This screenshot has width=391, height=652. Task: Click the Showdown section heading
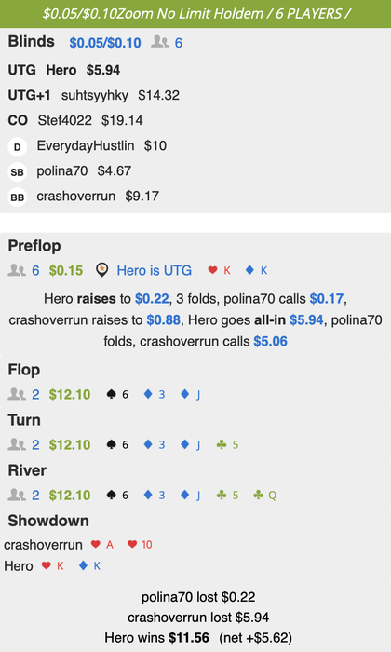point(48,521)
